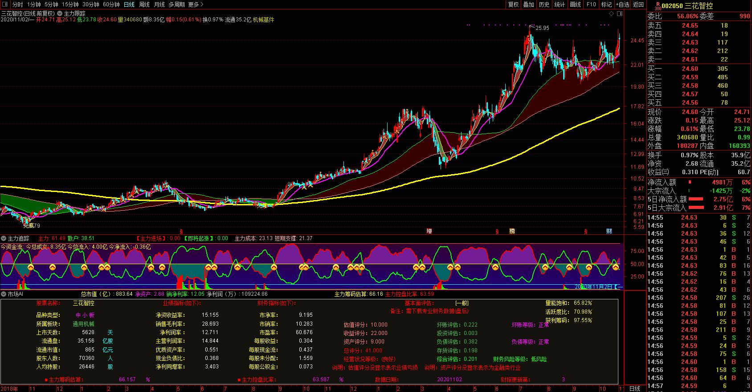Viewport: 752px width, 392px height.
Task: Select the 60分钟 period
Action: [111, 4]
